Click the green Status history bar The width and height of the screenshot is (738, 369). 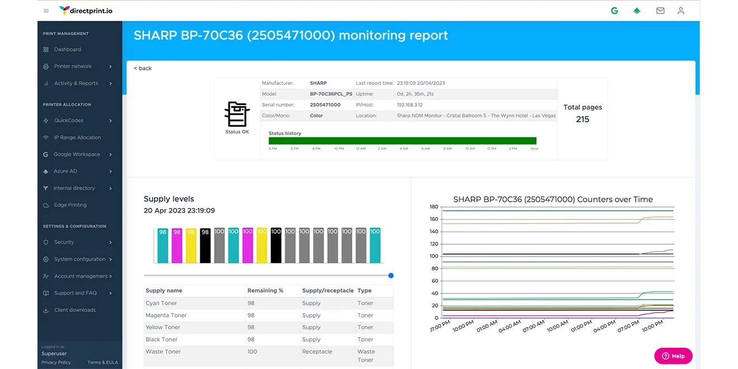(x=403, y=141)
